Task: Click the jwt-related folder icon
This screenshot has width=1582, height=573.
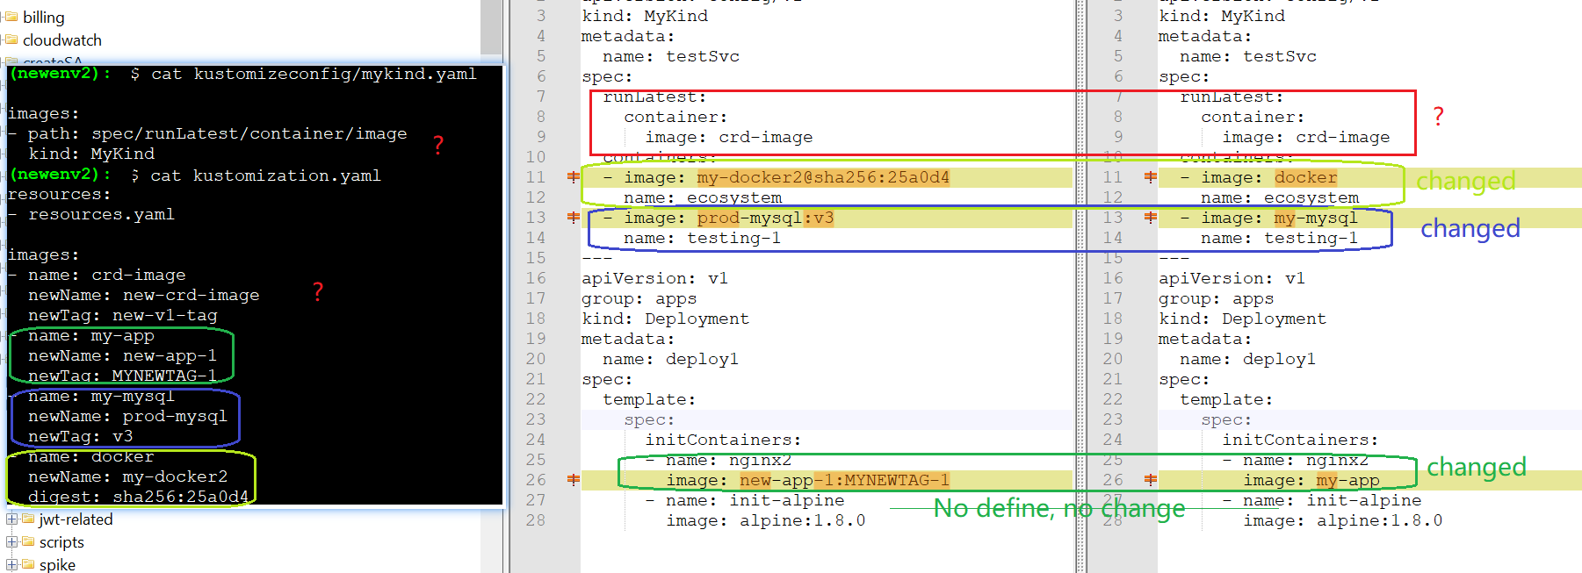Action: [x=28, y=519]
